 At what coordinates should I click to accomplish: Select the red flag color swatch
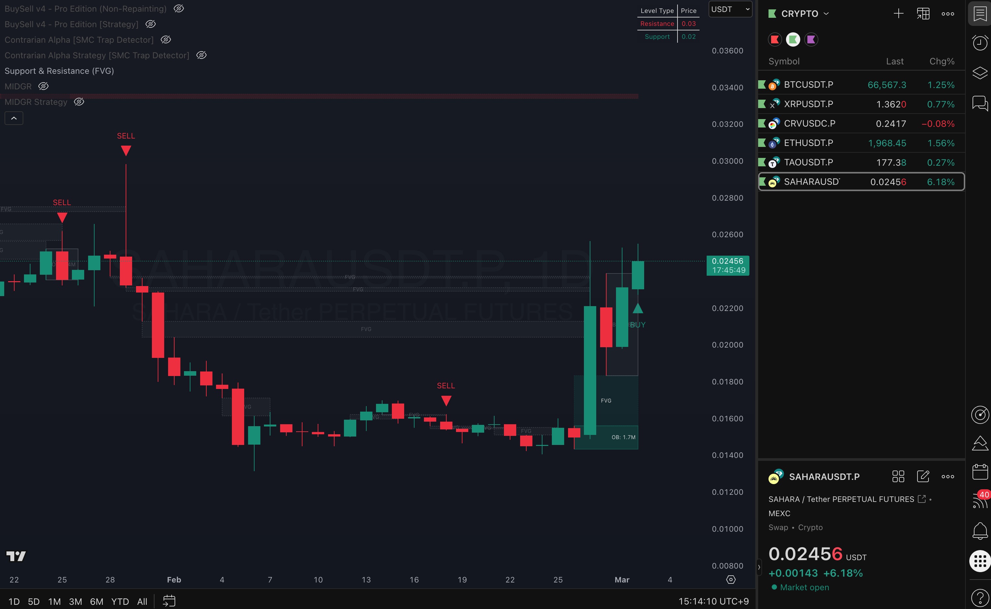(775, 39)
